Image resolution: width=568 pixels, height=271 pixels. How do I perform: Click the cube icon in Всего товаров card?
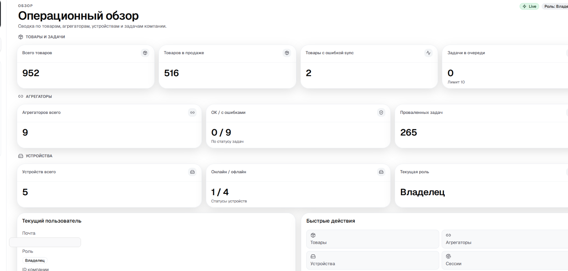point(145,53)
